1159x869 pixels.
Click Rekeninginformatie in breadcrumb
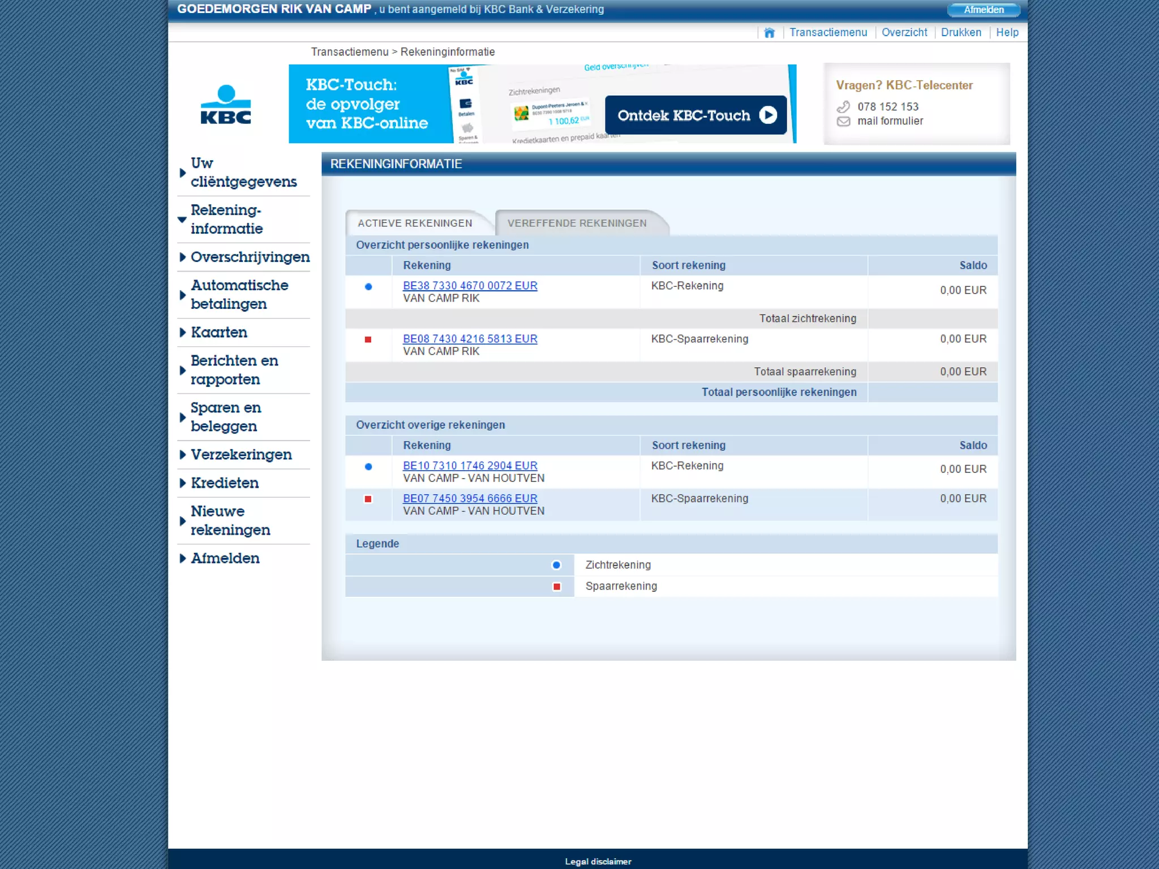pyautogui.click(x=448, y=52)
